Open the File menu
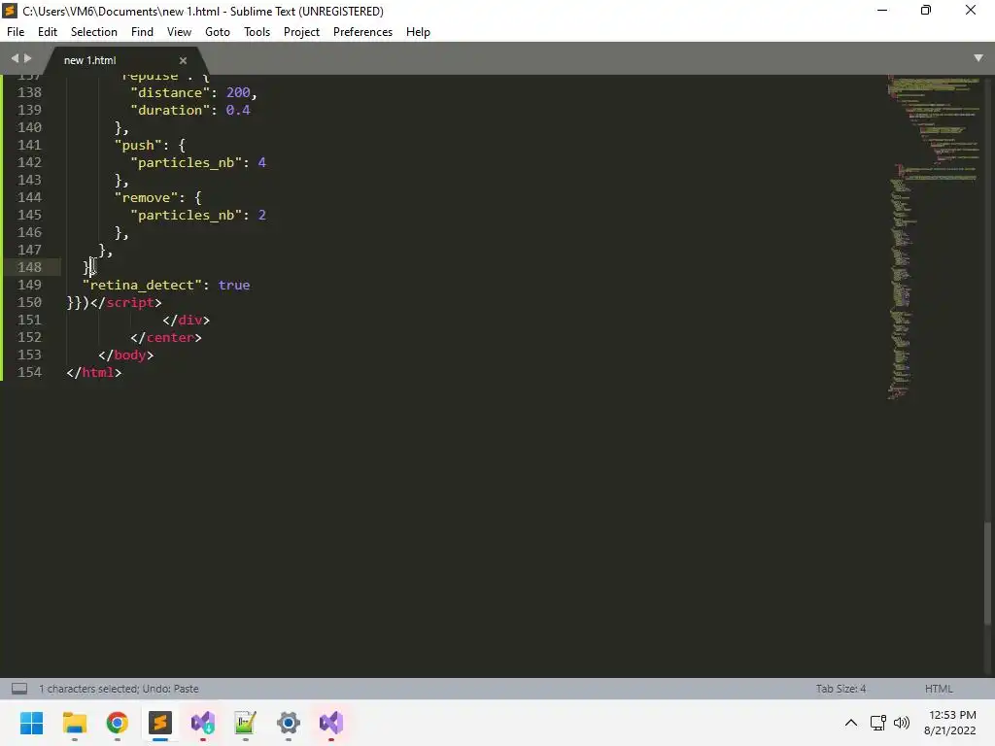 click(16, 32)
